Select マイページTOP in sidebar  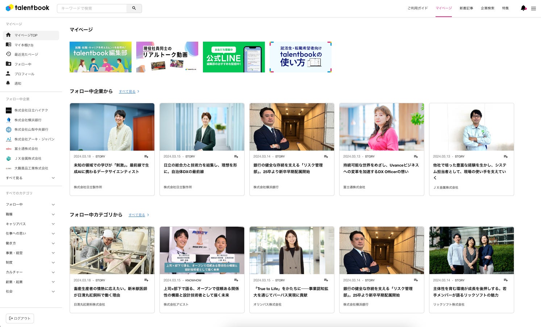31,35
